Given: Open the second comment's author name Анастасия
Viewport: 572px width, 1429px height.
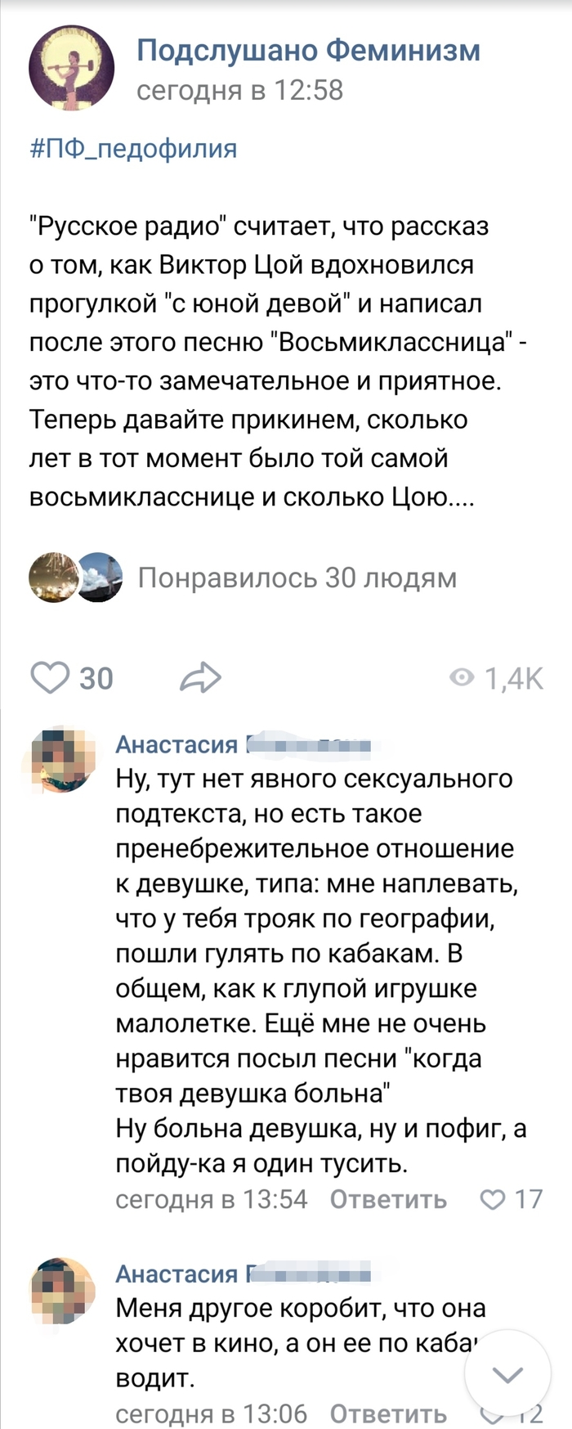Looking at the screenshot, I should (177, 1274).
